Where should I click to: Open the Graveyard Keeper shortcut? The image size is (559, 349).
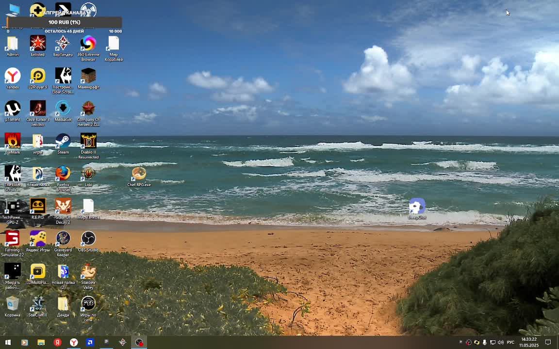pos(63,239)
